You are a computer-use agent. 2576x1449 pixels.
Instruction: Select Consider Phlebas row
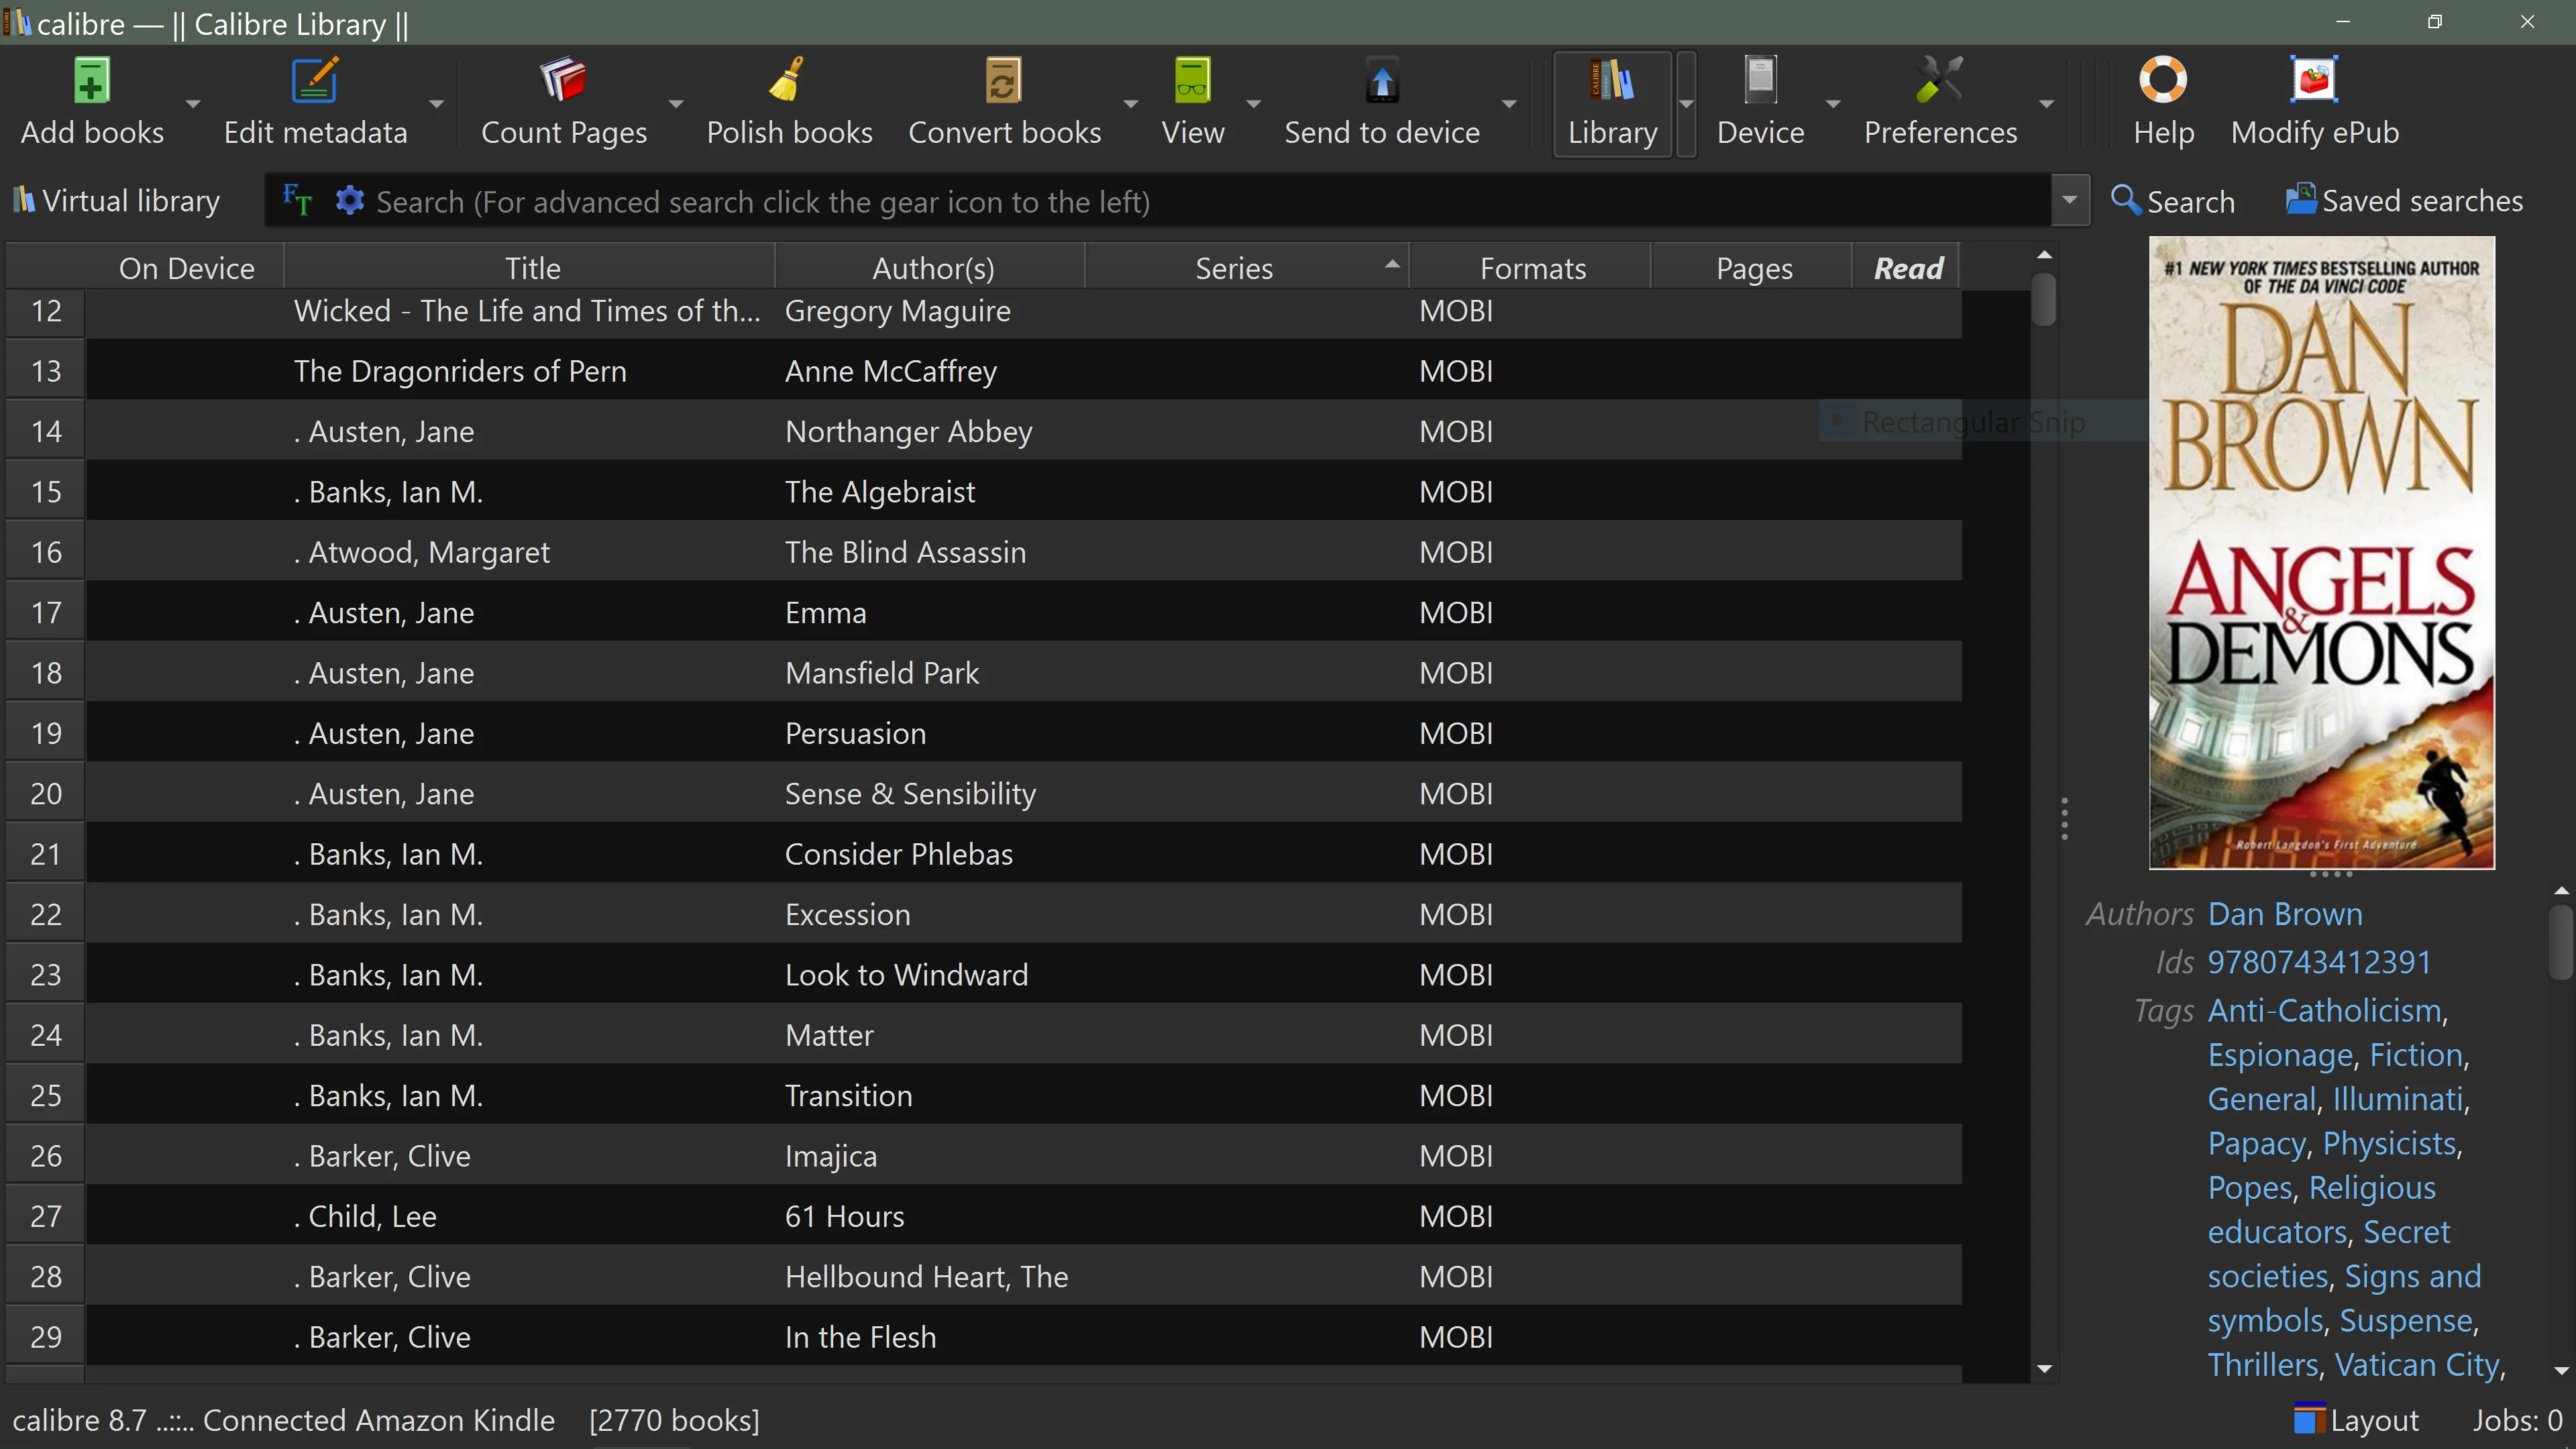tap(1023, 854)
